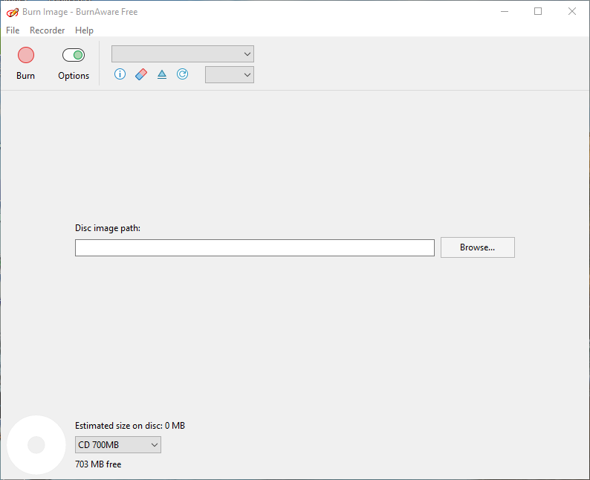Viewport: 590px width, 480px height.
Task: Click the '703 MB free' text
Action: [x=98, y=464]
